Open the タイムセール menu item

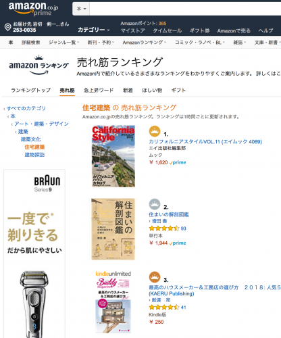click(168, 30)
